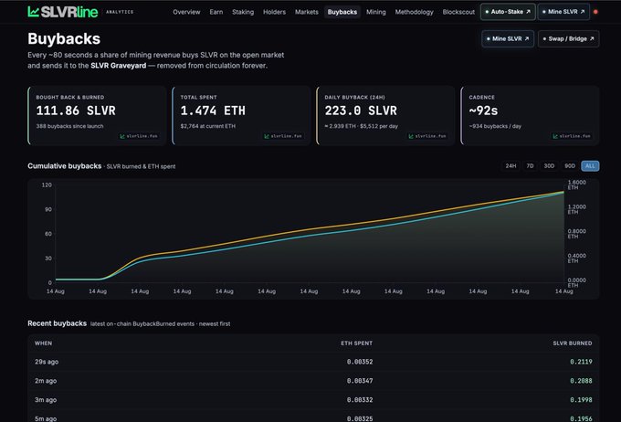The width and height of the screenshot is (621, 422).
Task: Click slvrline.fun badge on Total Spent card
Action: (x=283, y=136)
